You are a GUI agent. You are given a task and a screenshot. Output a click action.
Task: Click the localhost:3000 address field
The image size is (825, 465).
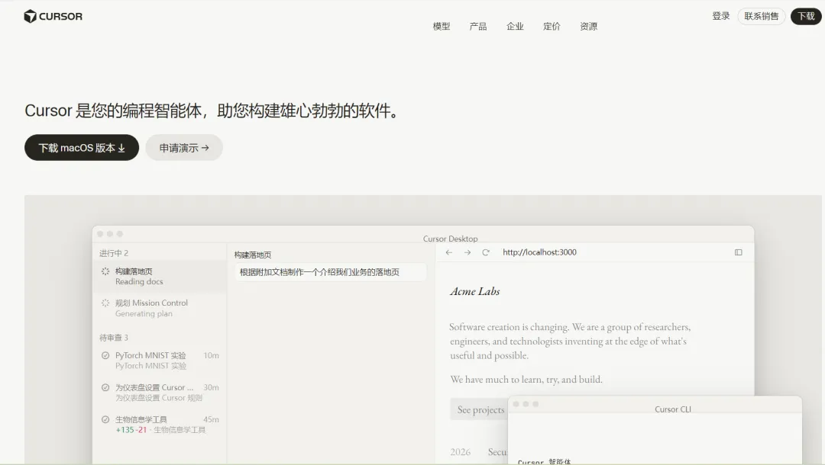[x=539, y=252]
